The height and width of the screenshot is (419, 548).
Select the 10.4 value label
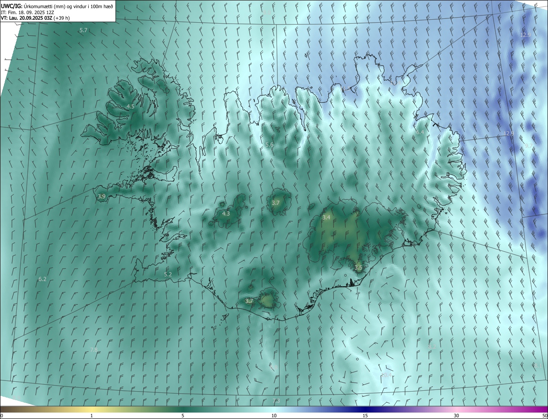point(386,375)
